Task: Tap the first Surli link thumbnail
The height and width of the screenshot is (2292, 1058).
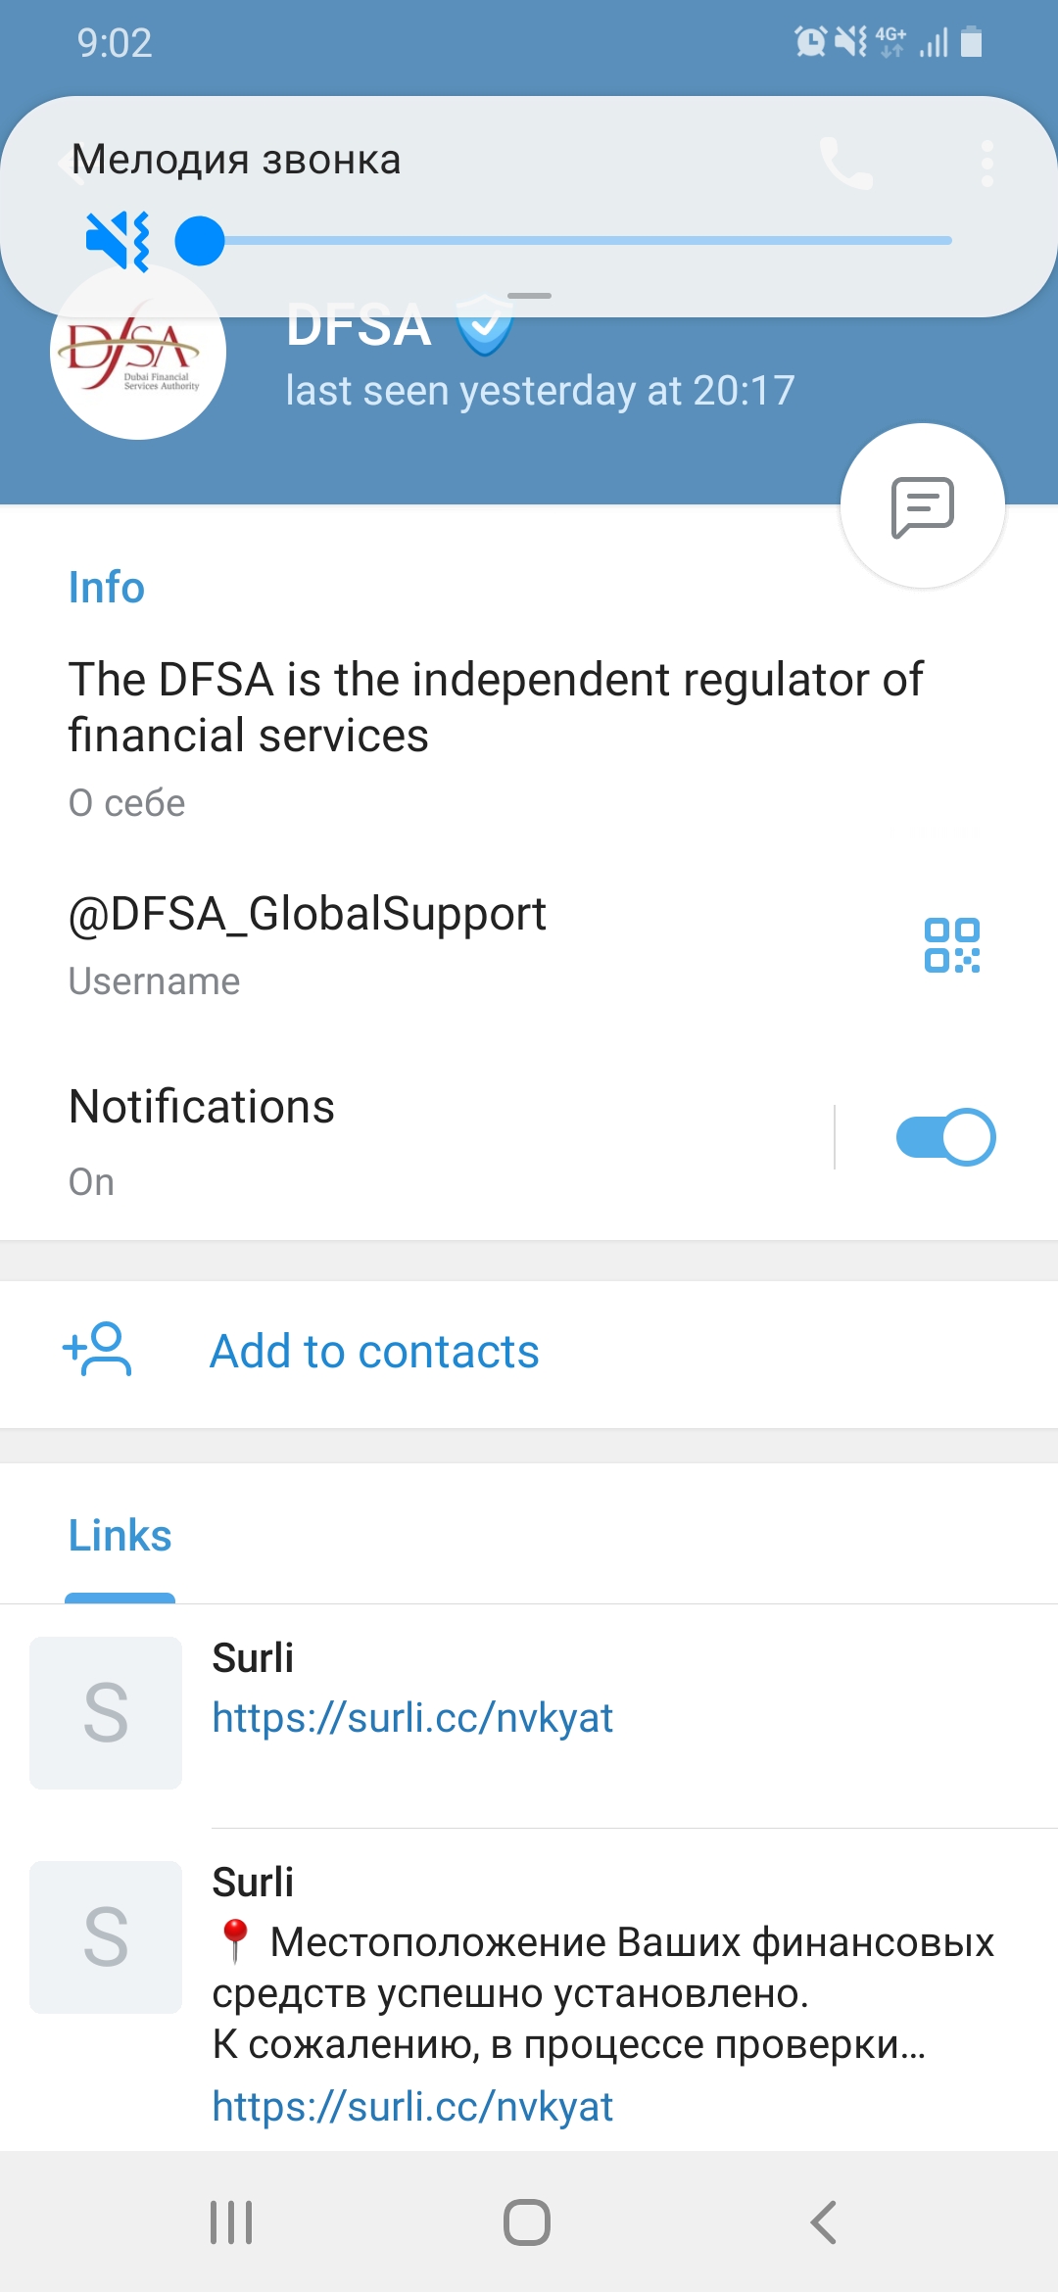Action: pyautogui.click(x=106, y=1713)
